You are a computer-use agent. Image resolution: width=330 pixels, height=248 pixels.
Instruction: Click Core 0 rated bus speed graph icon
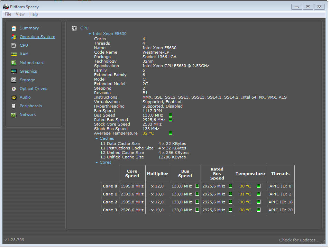click(230, 186)
